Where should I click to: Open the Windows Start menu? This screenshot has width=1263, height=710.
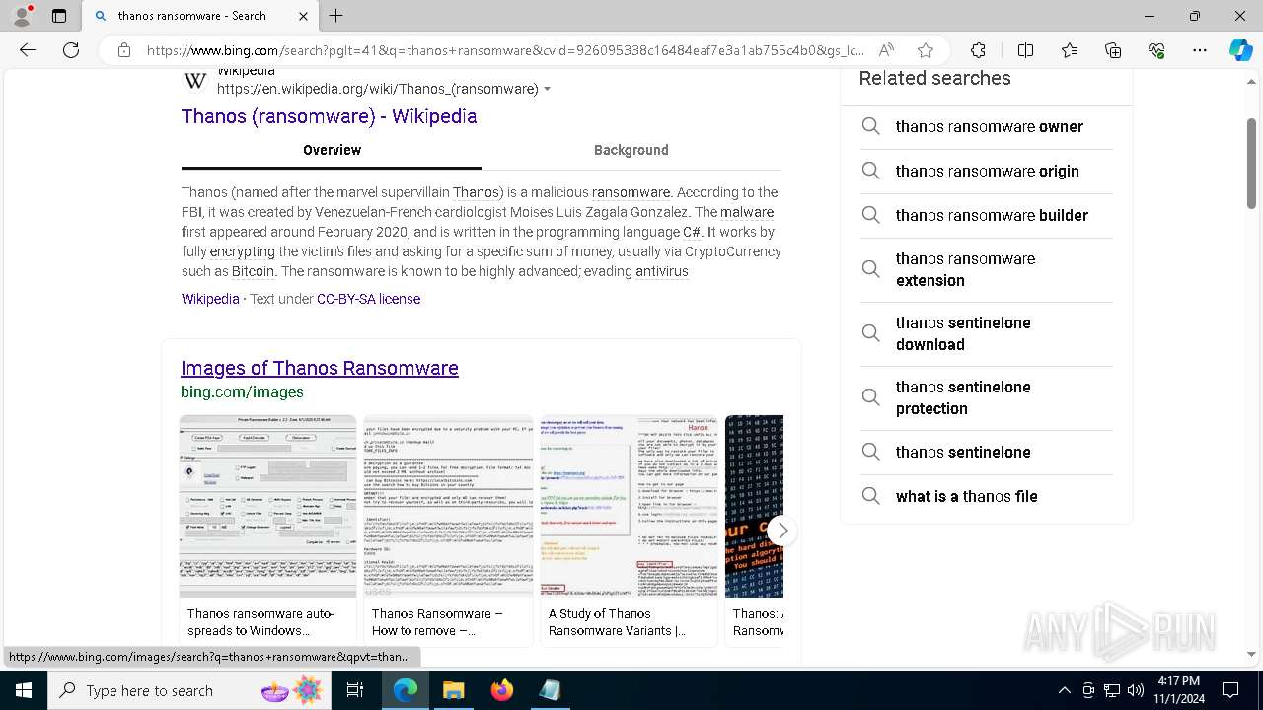pyautogui.click(x=24, y=690)
